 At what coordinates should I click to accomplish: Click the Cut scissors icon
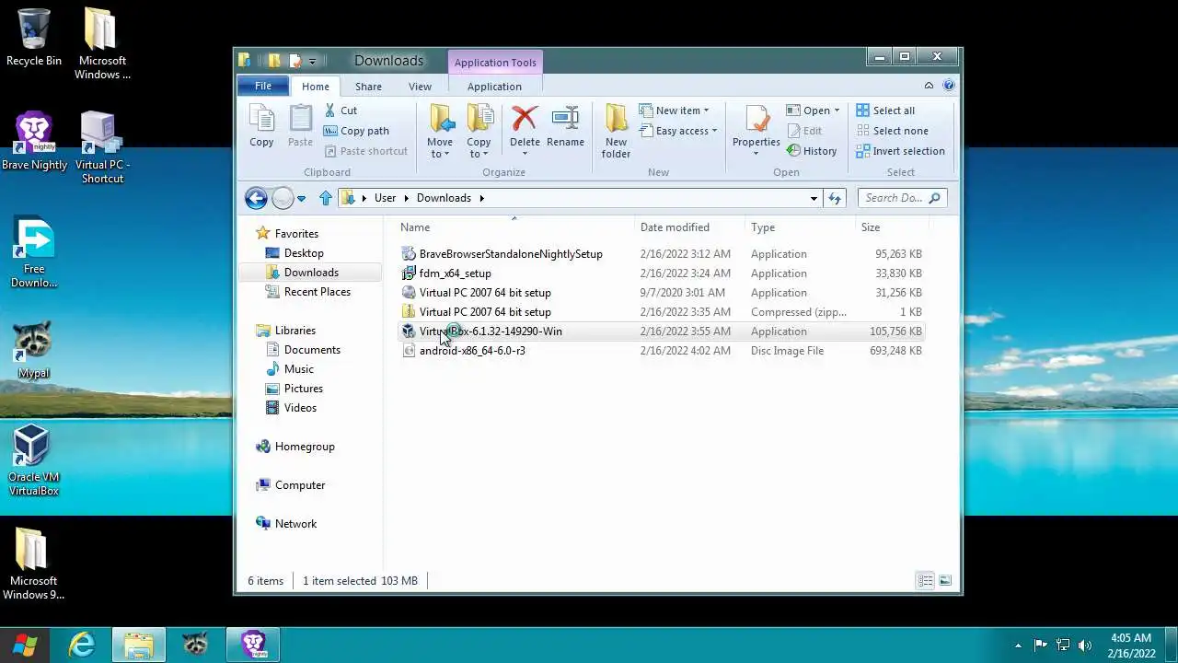point(330,110)
